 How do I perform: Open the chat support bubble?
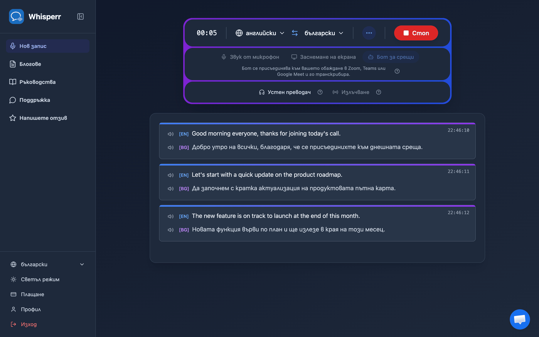pyautogui.click(x=520, y=319)
